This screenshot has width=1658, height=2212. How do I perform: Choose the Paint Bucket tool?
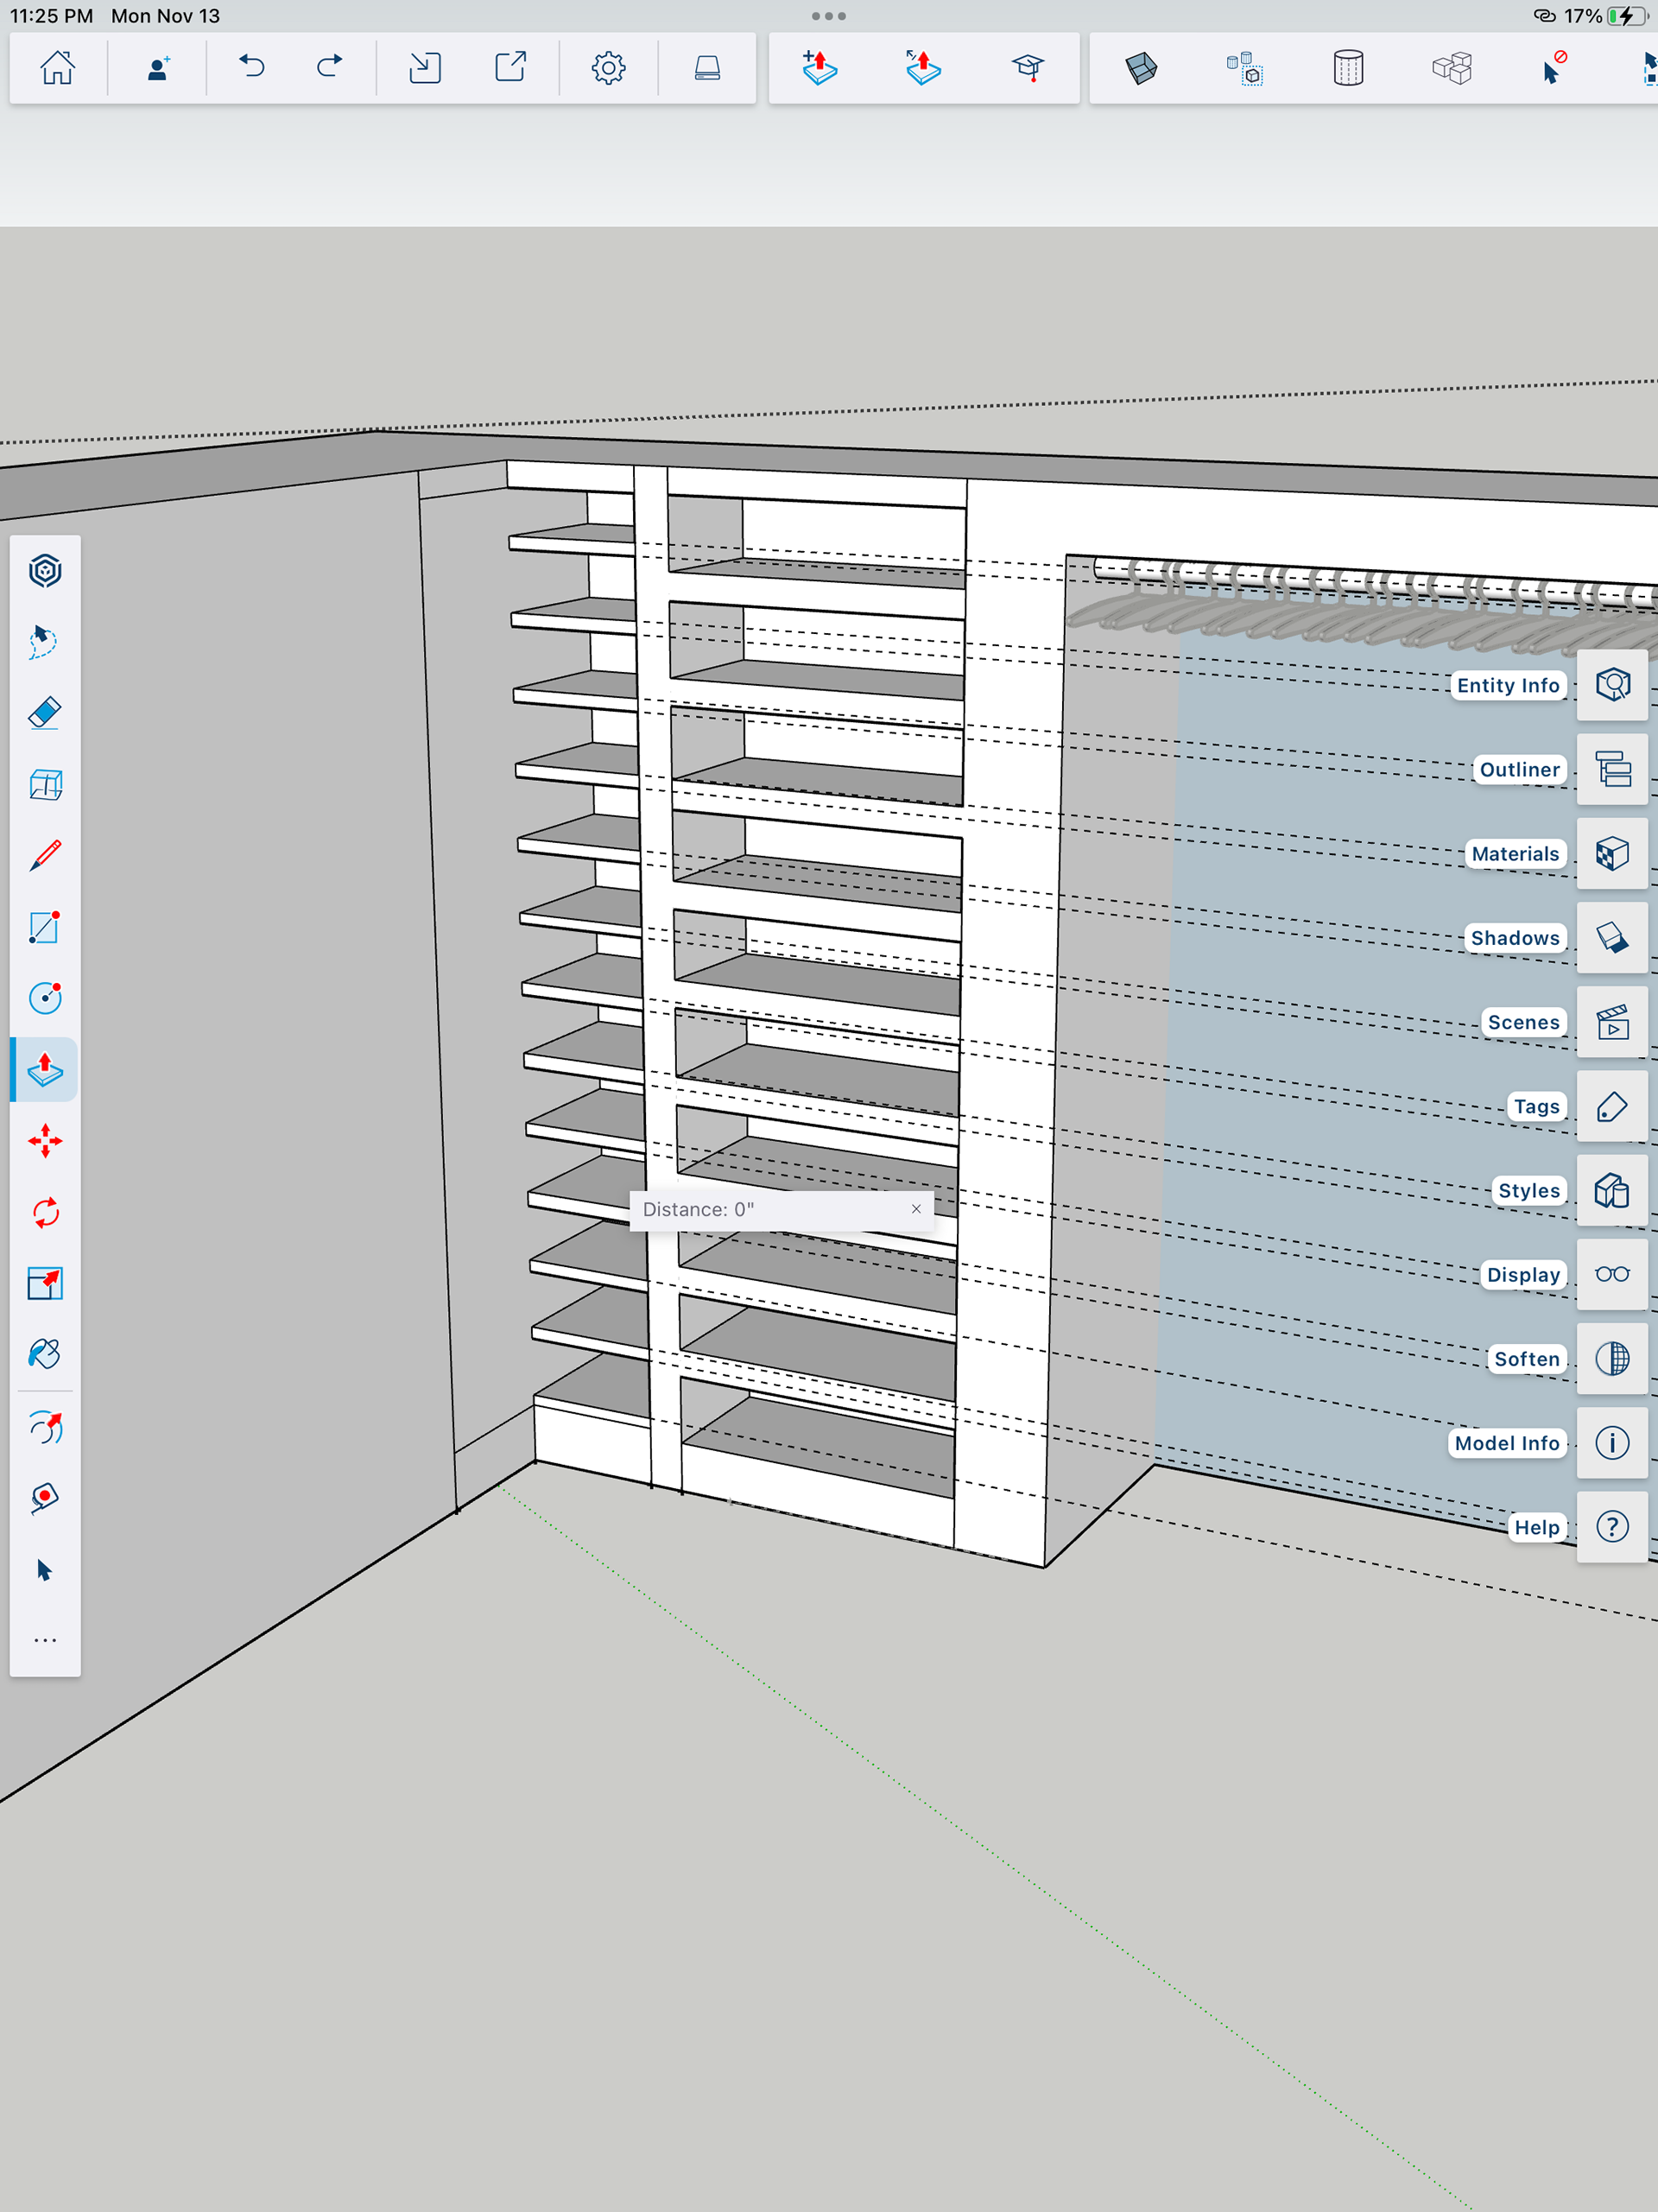click(45, 1355)
